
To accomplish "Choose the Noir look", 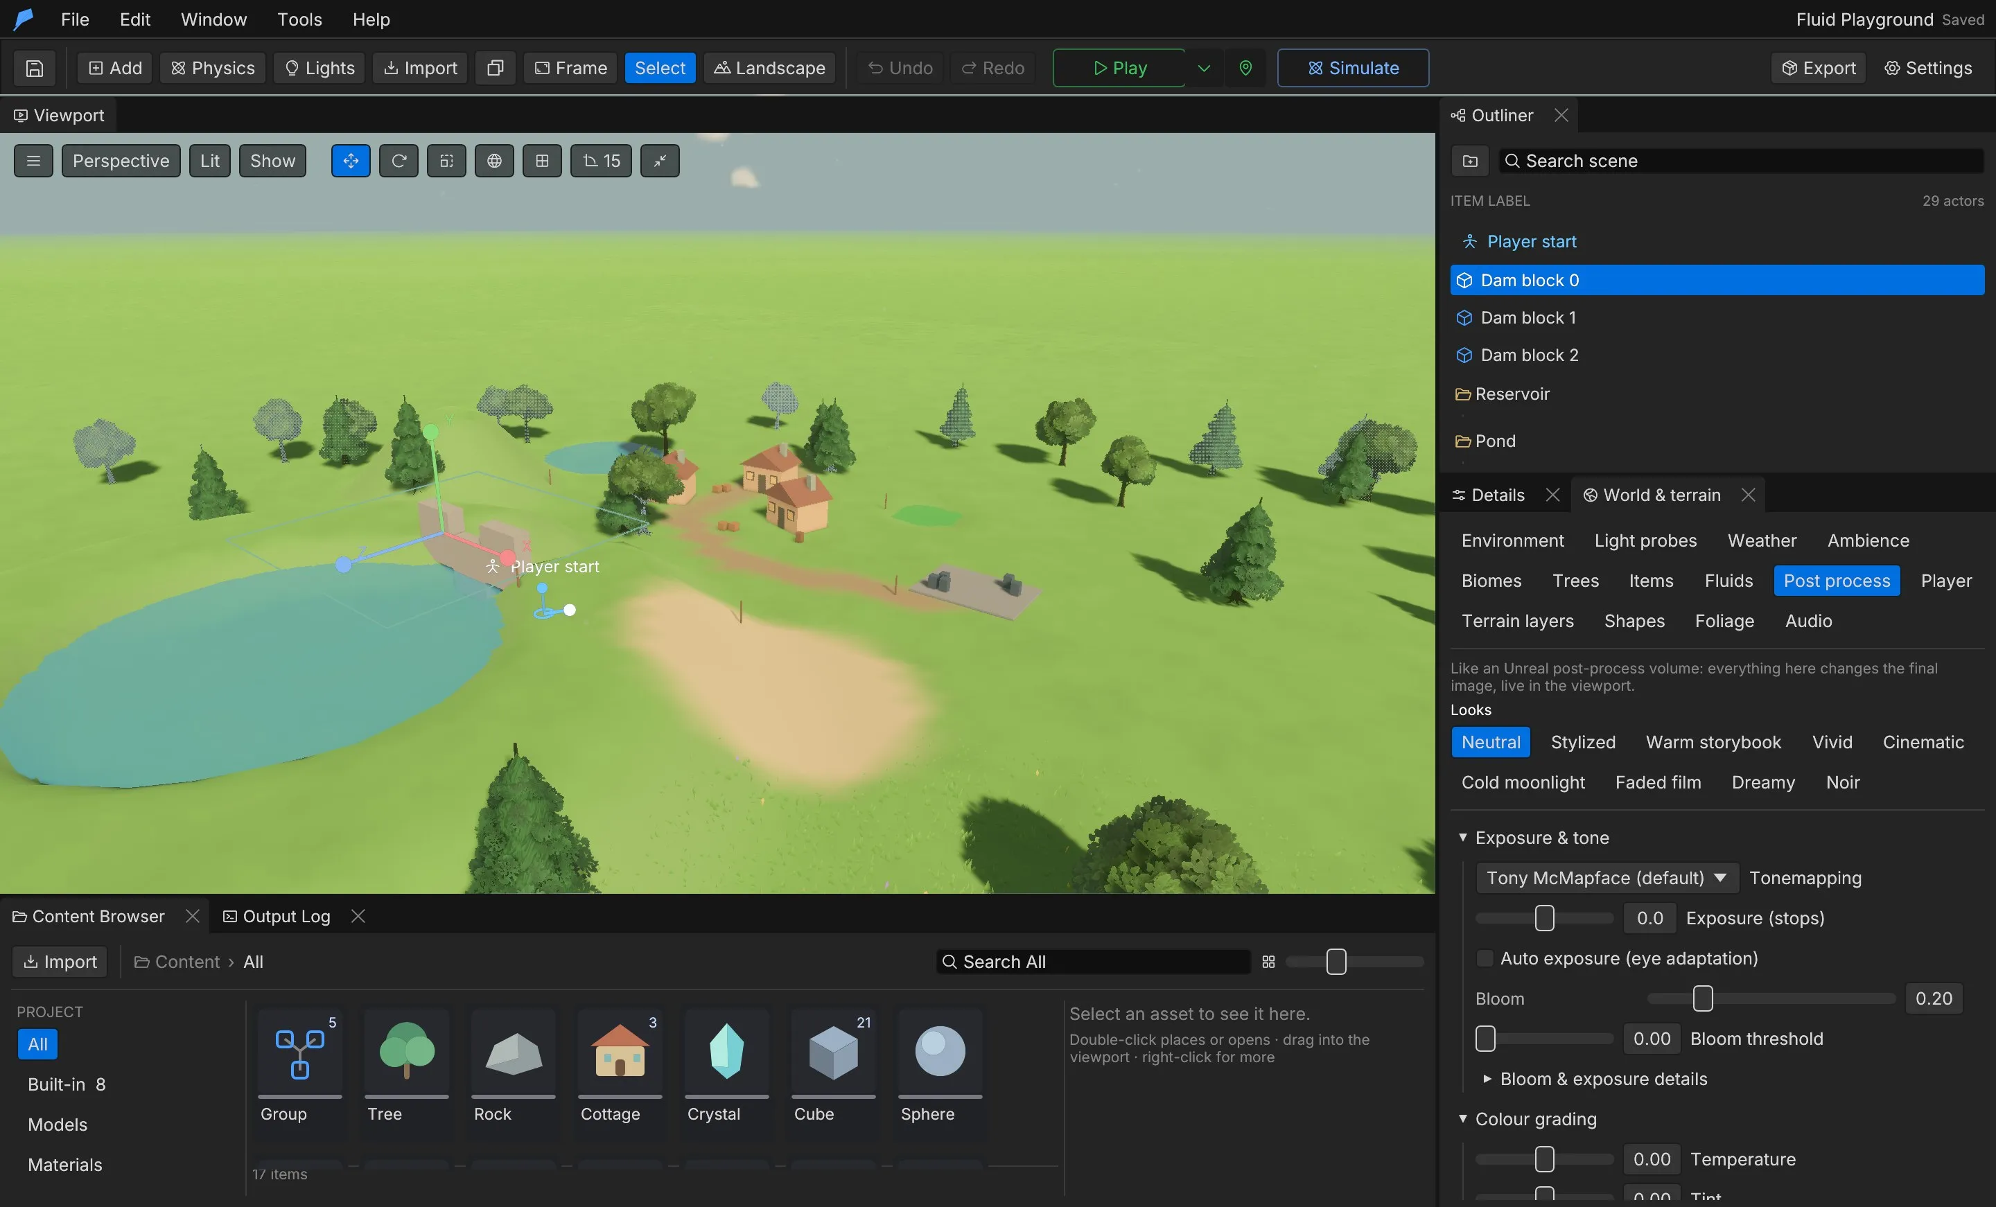I will (x=1842, y=782).
